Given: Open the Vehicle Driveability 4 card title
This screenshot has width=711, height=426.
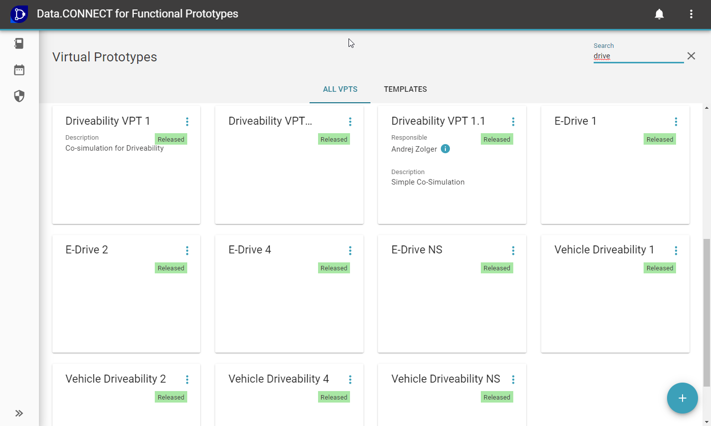Looking at the screenshot, I should point(279,379).
